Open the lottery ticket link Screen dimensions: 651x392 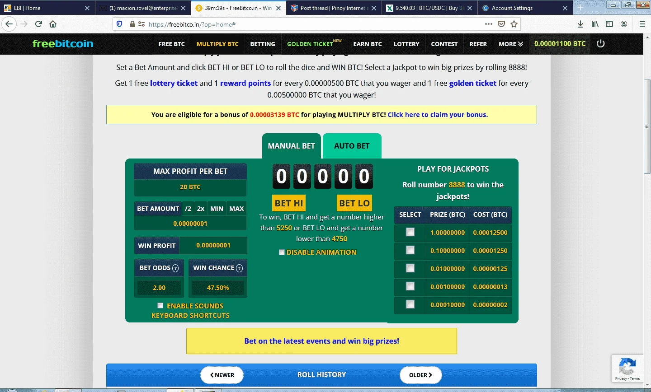pyautogui.click(x=174, y=83)
